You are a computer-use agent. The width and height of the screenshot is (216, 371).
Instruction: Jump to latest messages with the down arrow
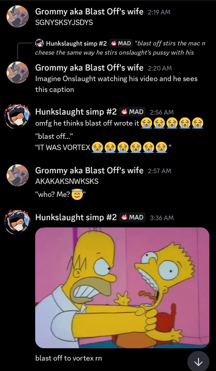198,362
